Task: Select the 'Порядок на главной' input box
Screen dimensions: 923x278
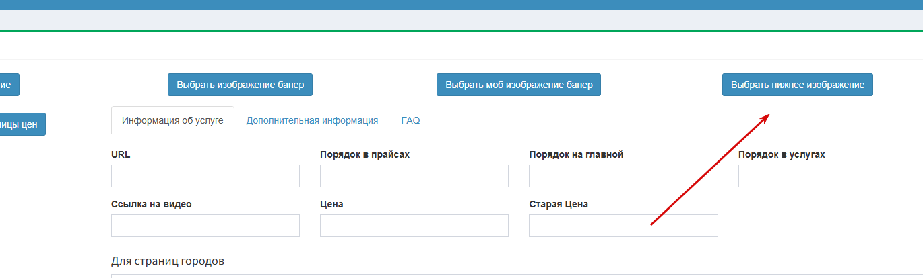Action: pyautogui.click(x=623, y=176)
